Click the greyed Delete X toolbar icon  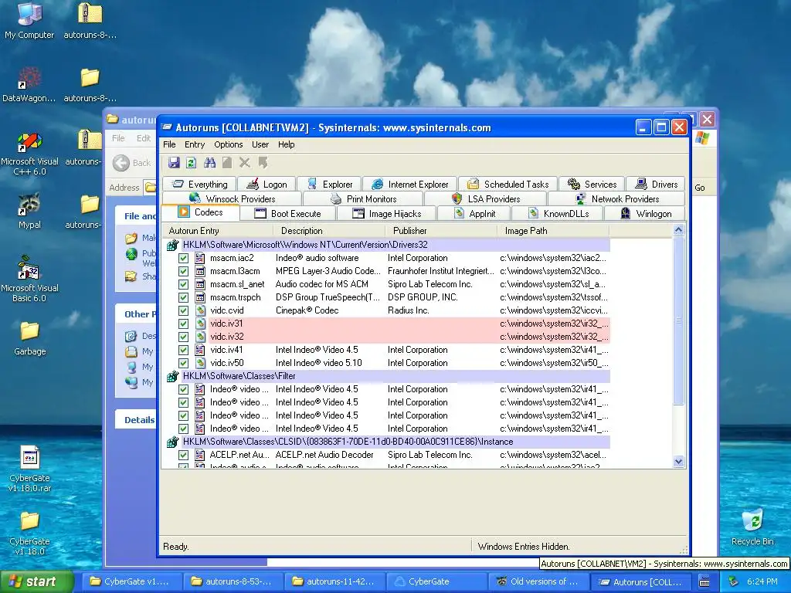[x=245, y=162]
